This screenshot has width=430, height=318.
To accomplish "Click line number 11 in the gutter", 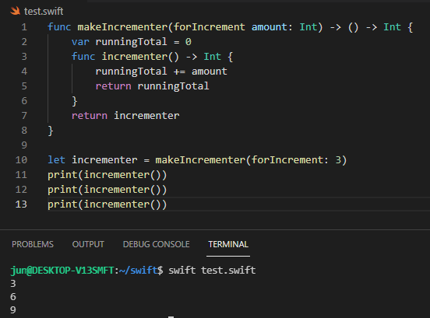I will (21, 175).
